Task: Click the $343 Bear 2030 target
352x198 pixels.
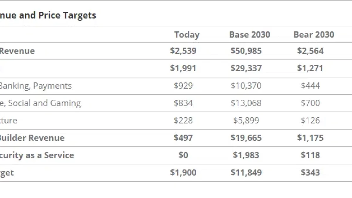Action: click(x=310, y=172)
